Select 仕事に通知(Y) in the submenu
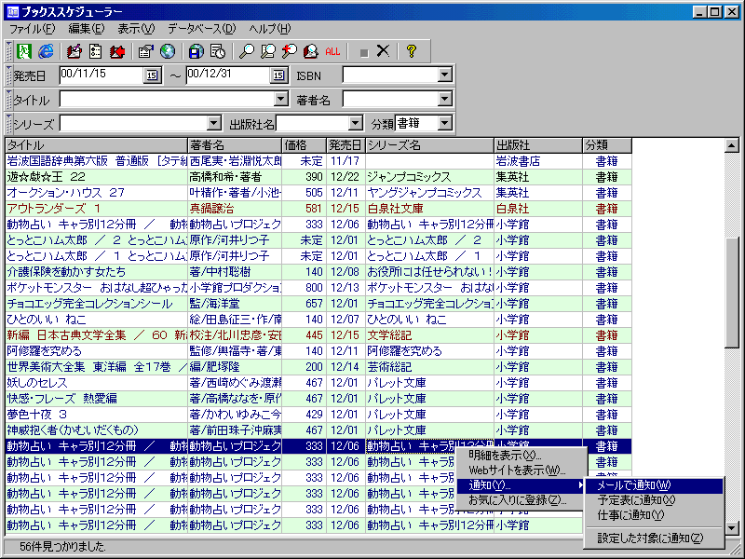Screen dimensions: 745x559 [655, 515]
